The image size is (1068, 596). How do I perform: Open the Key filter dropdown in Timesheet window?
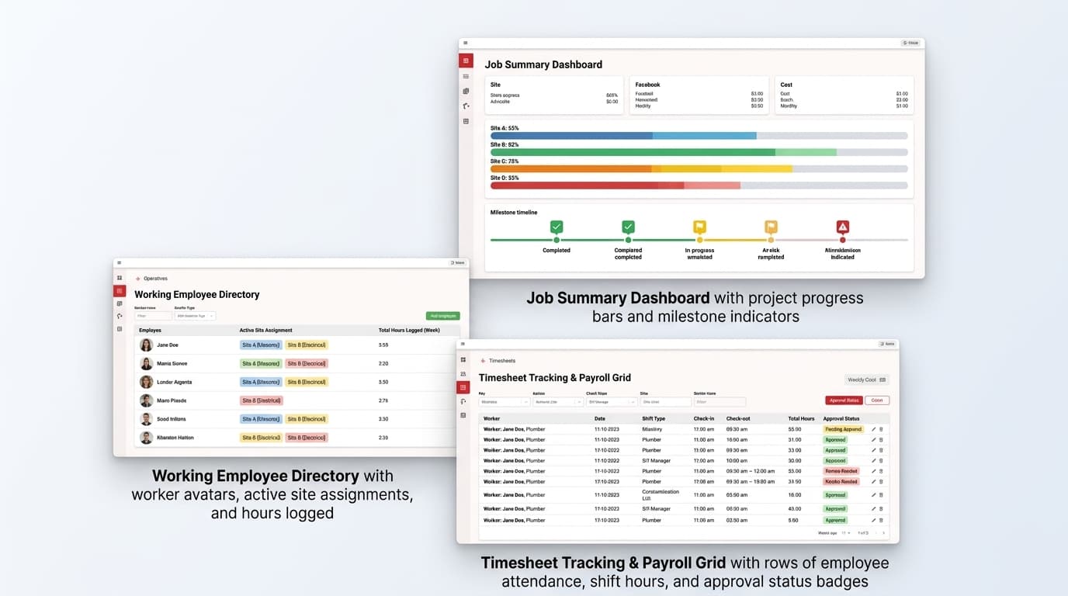505,402
